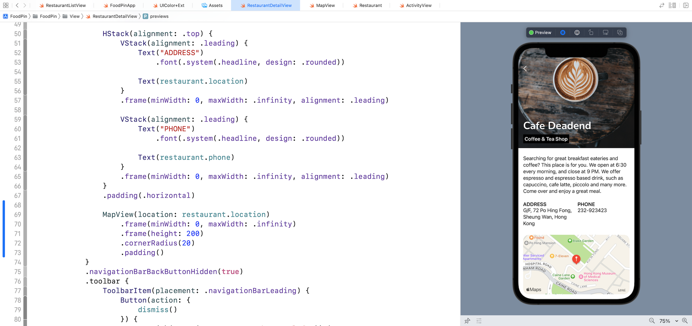This screenshot has height=326, width=692.
Task: Go back to previous file in history
Action: coord(17,5)
